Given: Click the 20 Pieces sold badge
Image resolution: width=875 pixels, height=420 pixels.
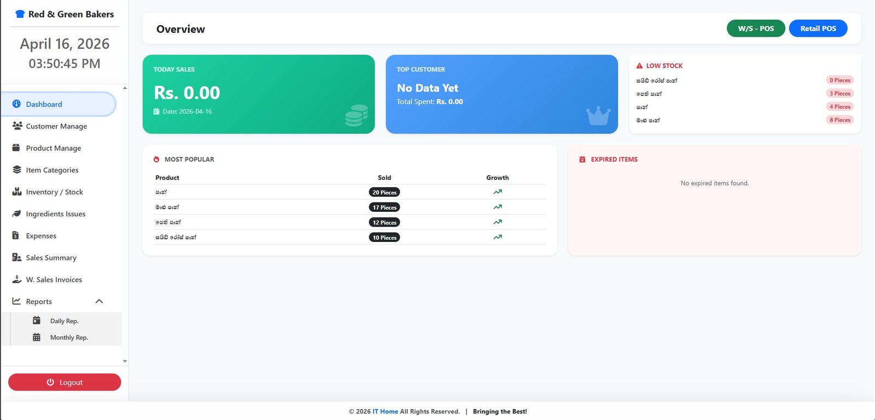Looking at the screenshot, I should [384, 192].
